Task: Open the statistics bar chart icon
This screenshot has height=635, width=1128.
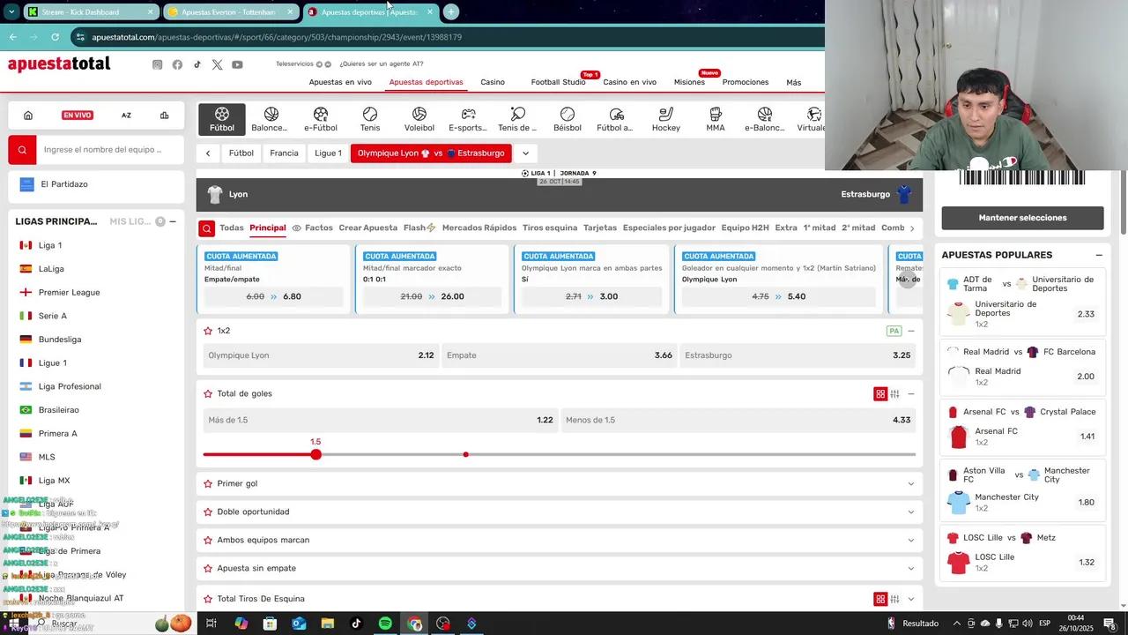Action: pos(164,116)
